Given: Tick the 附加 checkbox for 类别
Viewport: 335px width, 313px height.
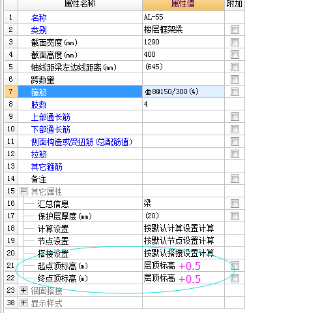Looking at the screenshot, I should click(235, 29).
